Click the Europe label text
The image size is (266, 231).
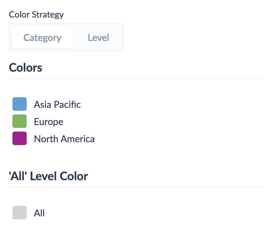point(49,122)
